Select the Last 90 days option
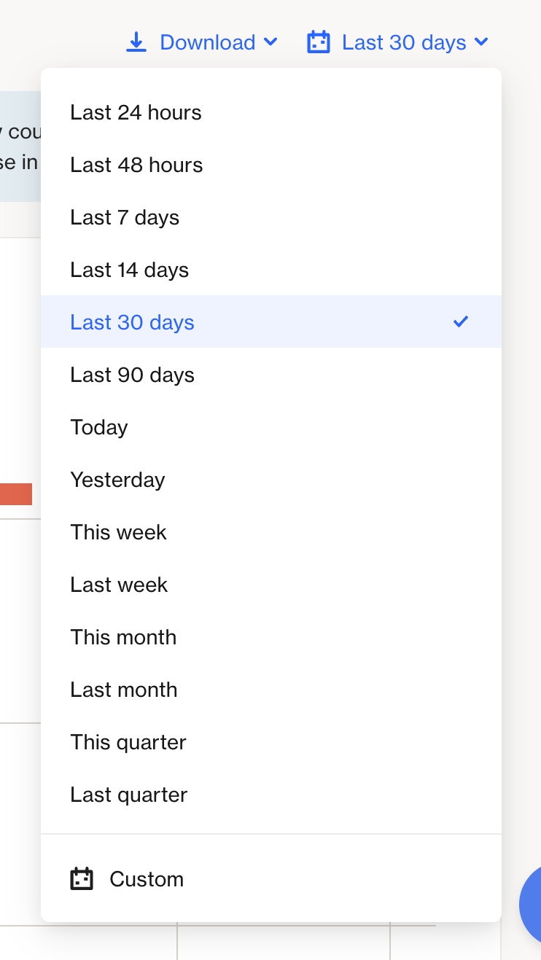Image resolution: width=541 pixels, height=960 pixels. click(132, 374)
